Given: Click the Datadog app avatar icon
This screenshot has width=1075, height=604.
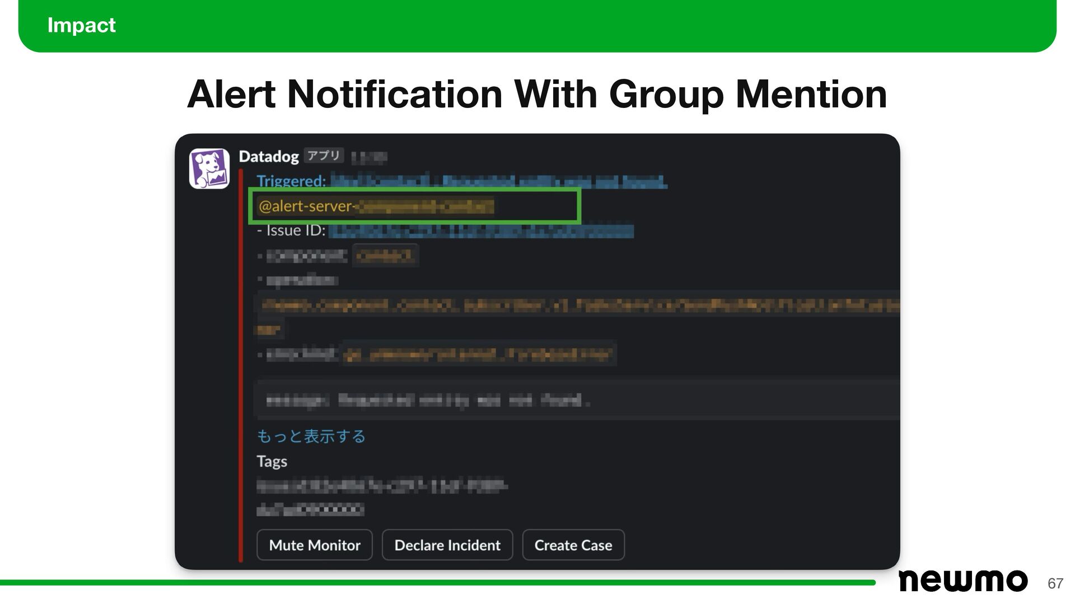Looking at the screenshot, I should [x=209, y=168].
